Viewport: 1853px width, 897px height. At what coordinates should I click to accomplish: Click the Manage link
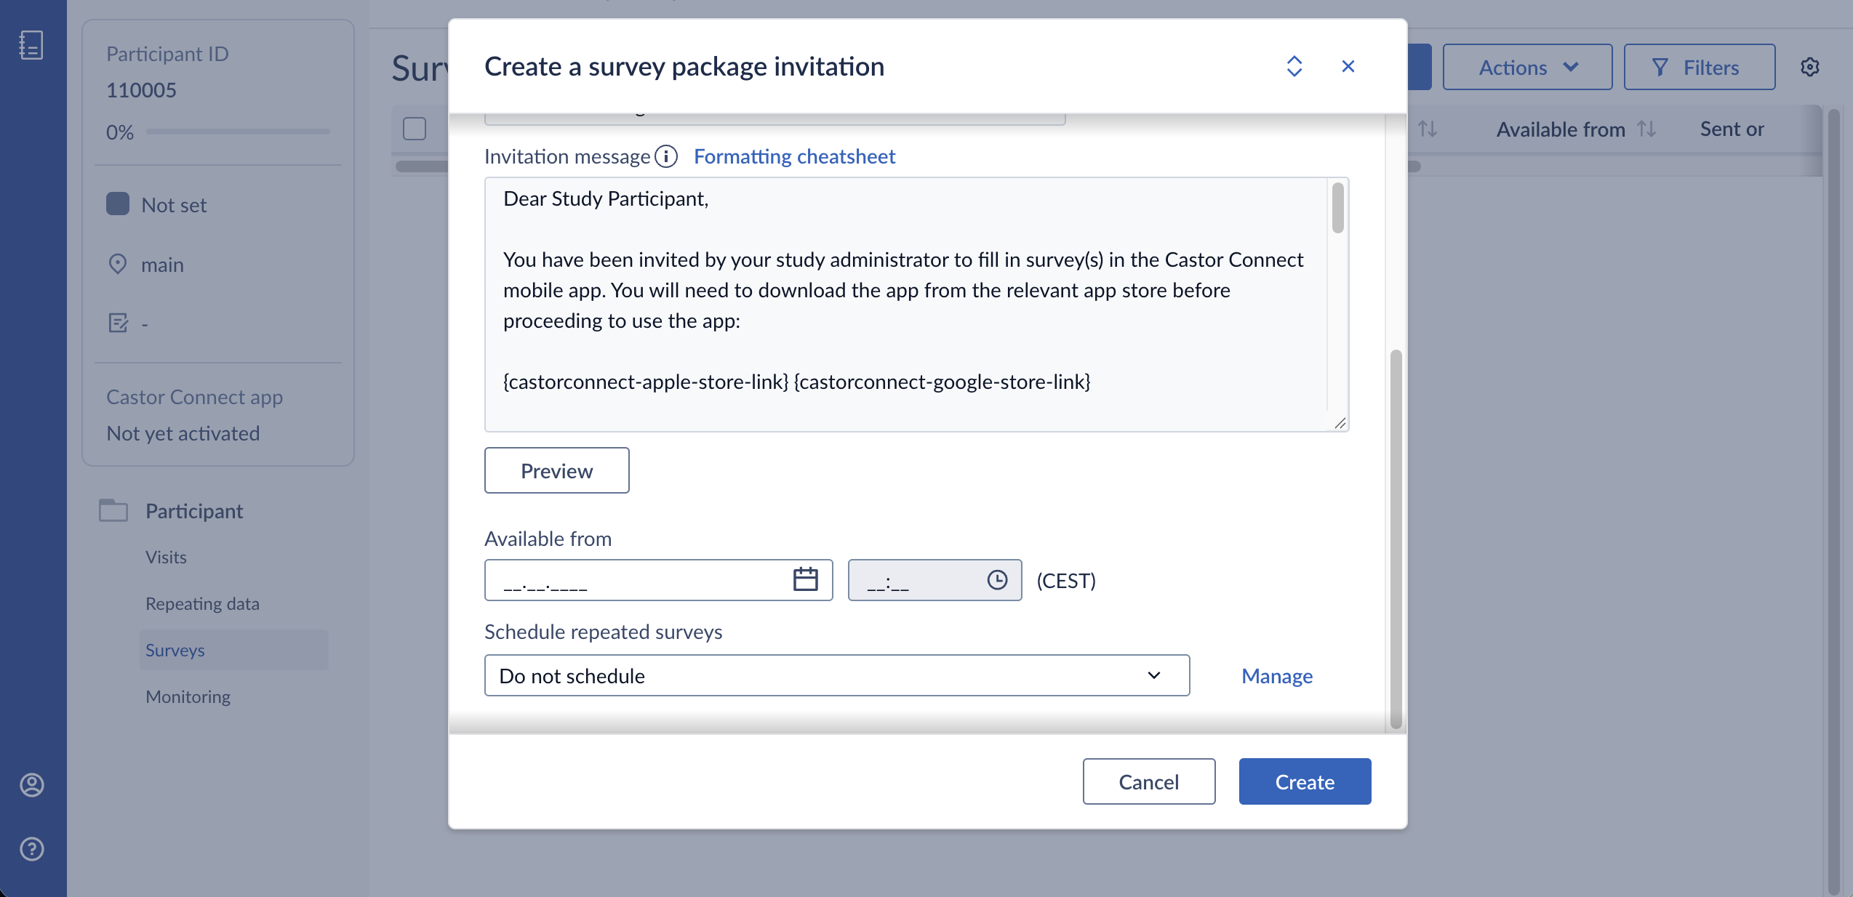1277,675
